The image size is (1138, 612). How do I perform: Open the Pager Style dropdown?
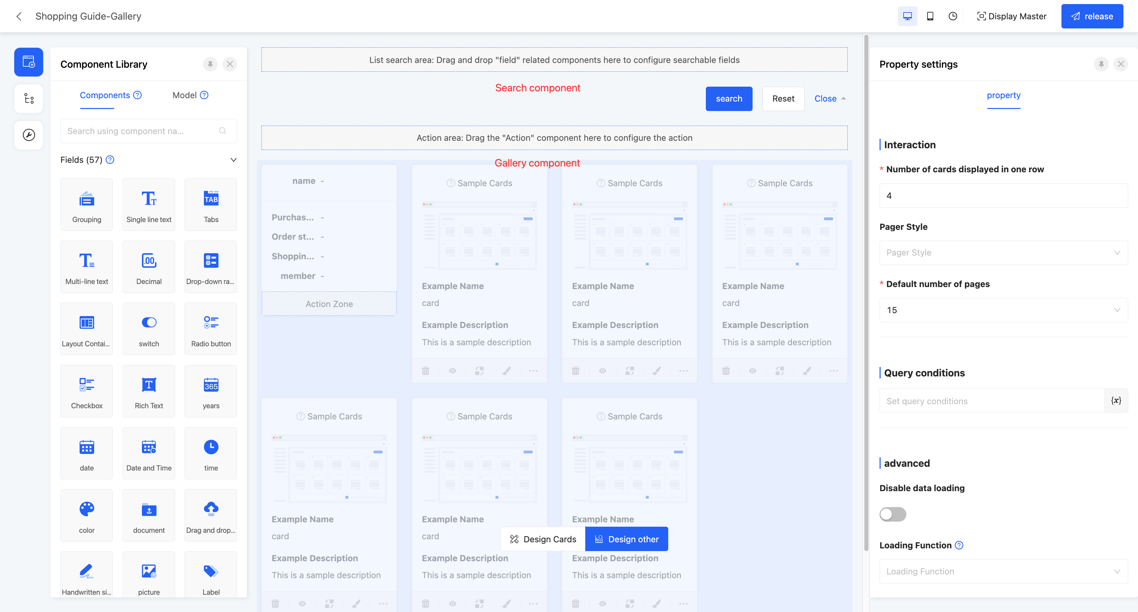pyautogui.click(x=1003, y=253)
